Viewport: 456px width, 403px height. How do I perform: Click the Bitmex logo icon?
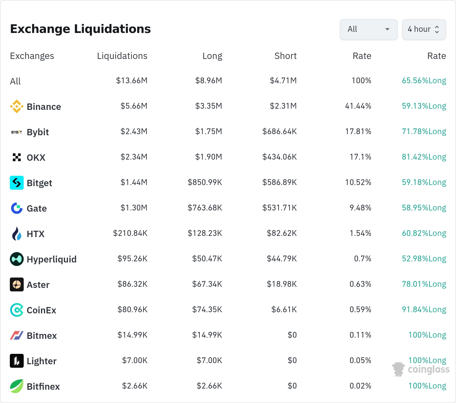[x=17, y=335]
